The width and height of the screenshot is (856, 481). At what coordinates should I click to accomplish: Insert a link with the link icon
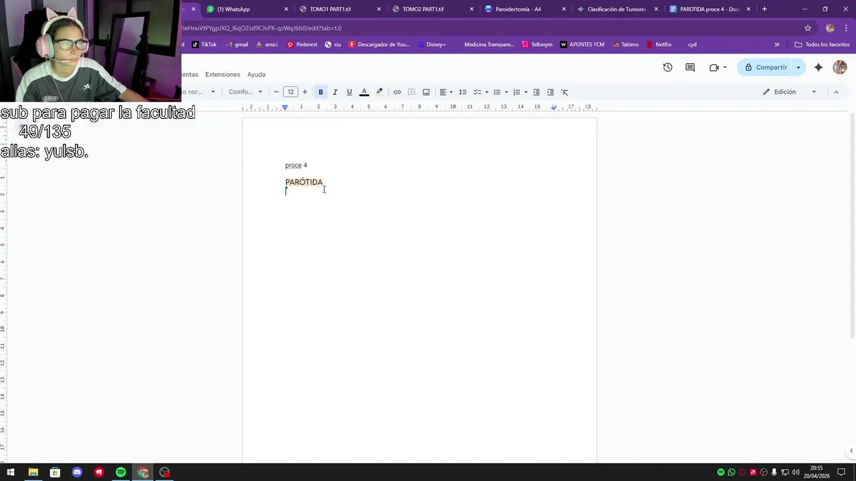pos(397,92)
